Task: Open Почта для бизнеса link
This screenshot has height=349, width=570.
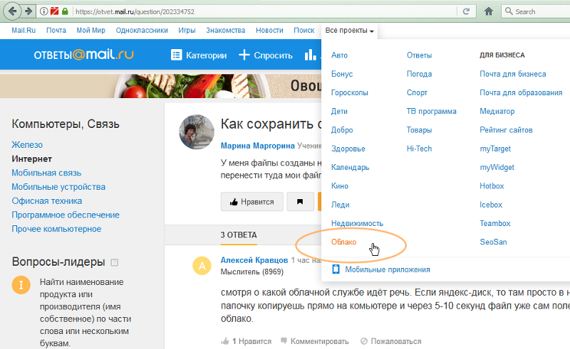Action: (512, 74)
